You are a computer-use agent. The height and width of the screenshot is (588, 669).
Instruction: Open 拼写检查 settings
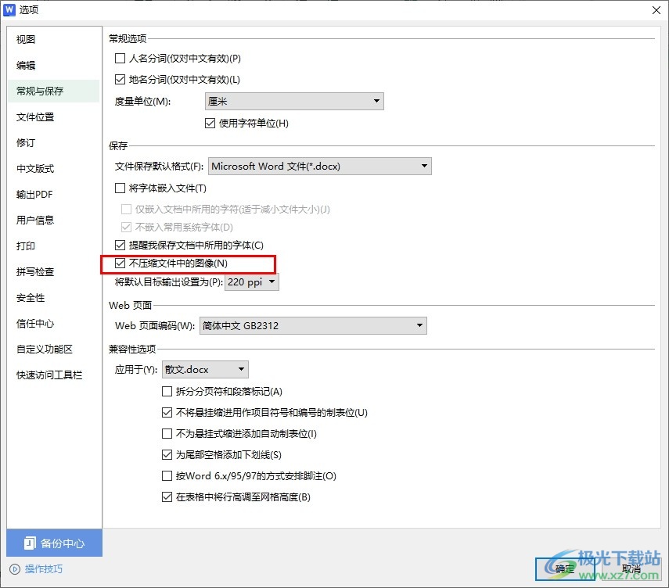(x=35, y=271)
